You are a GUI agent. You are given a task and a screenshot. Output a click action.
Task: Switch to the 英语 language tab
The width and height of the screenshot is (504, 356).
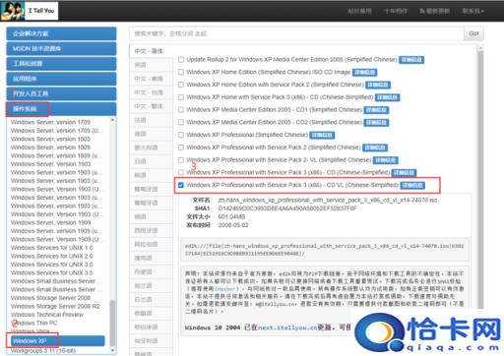pos(151,65)
